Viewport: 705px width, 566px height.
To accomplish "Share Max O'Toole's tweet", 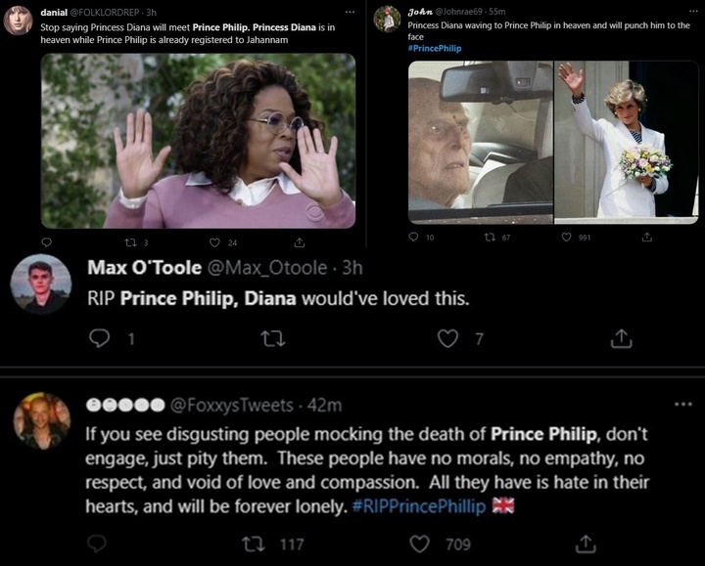I will coord(621,338).
